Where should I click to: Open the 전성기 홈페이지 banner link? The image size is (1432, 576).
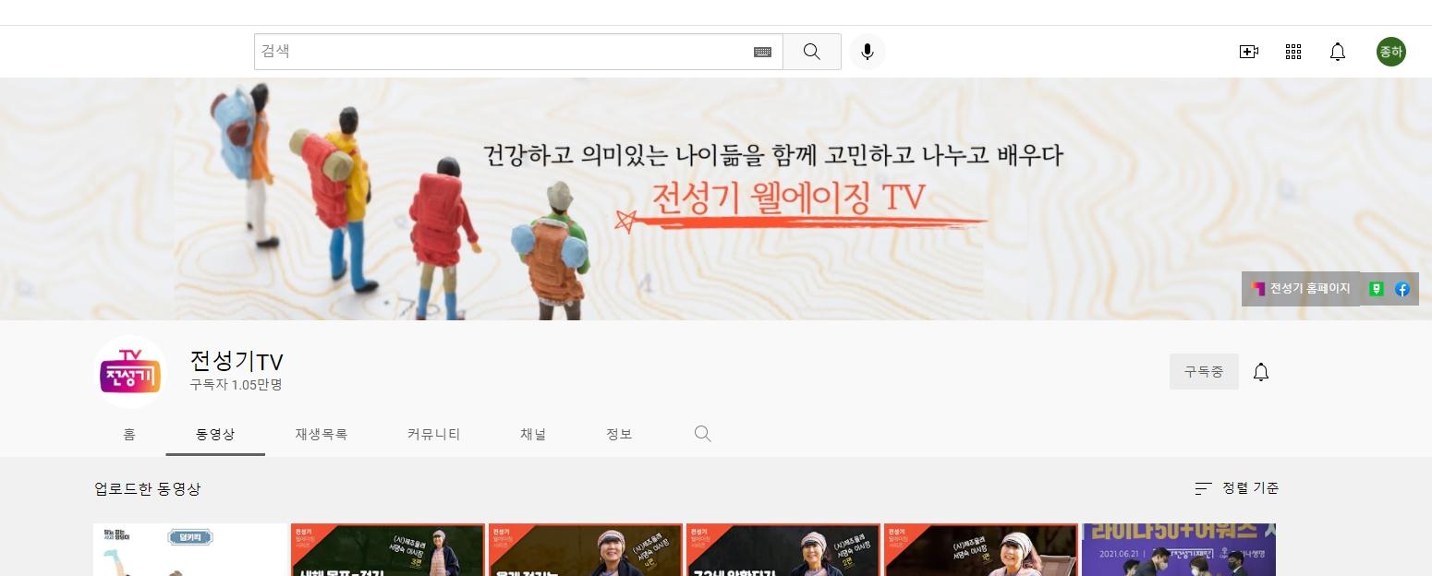tap(1301, 289)
